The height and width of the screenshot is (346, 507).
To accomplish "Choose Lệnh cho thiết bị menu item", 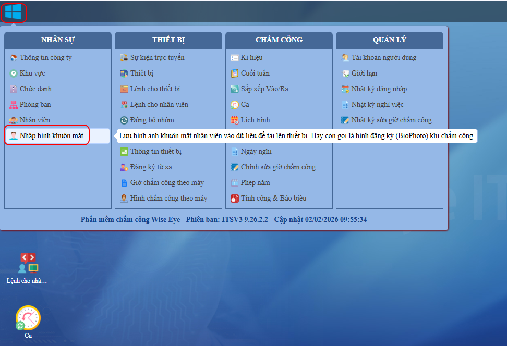I will click(x=155, y=89).
